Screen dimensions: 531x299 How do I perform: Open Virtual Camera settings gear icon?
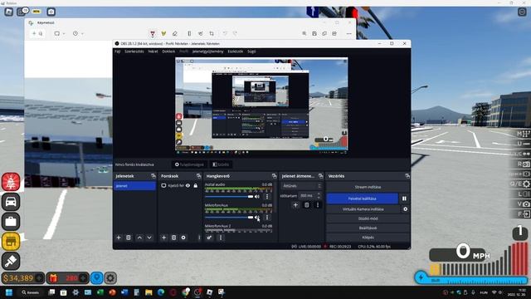click(x=405, y=209)
